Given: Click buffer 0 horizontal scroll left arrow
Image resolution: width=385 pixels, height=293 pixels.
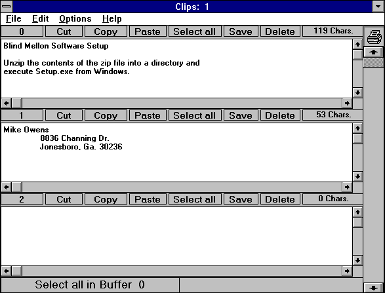Looking at the screenshot, I should point(7,104).
